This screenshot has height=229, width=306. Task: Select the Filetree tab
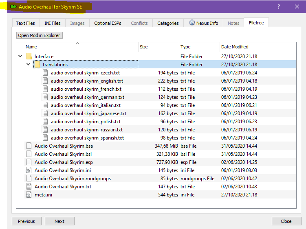click(x=256, y=23)
